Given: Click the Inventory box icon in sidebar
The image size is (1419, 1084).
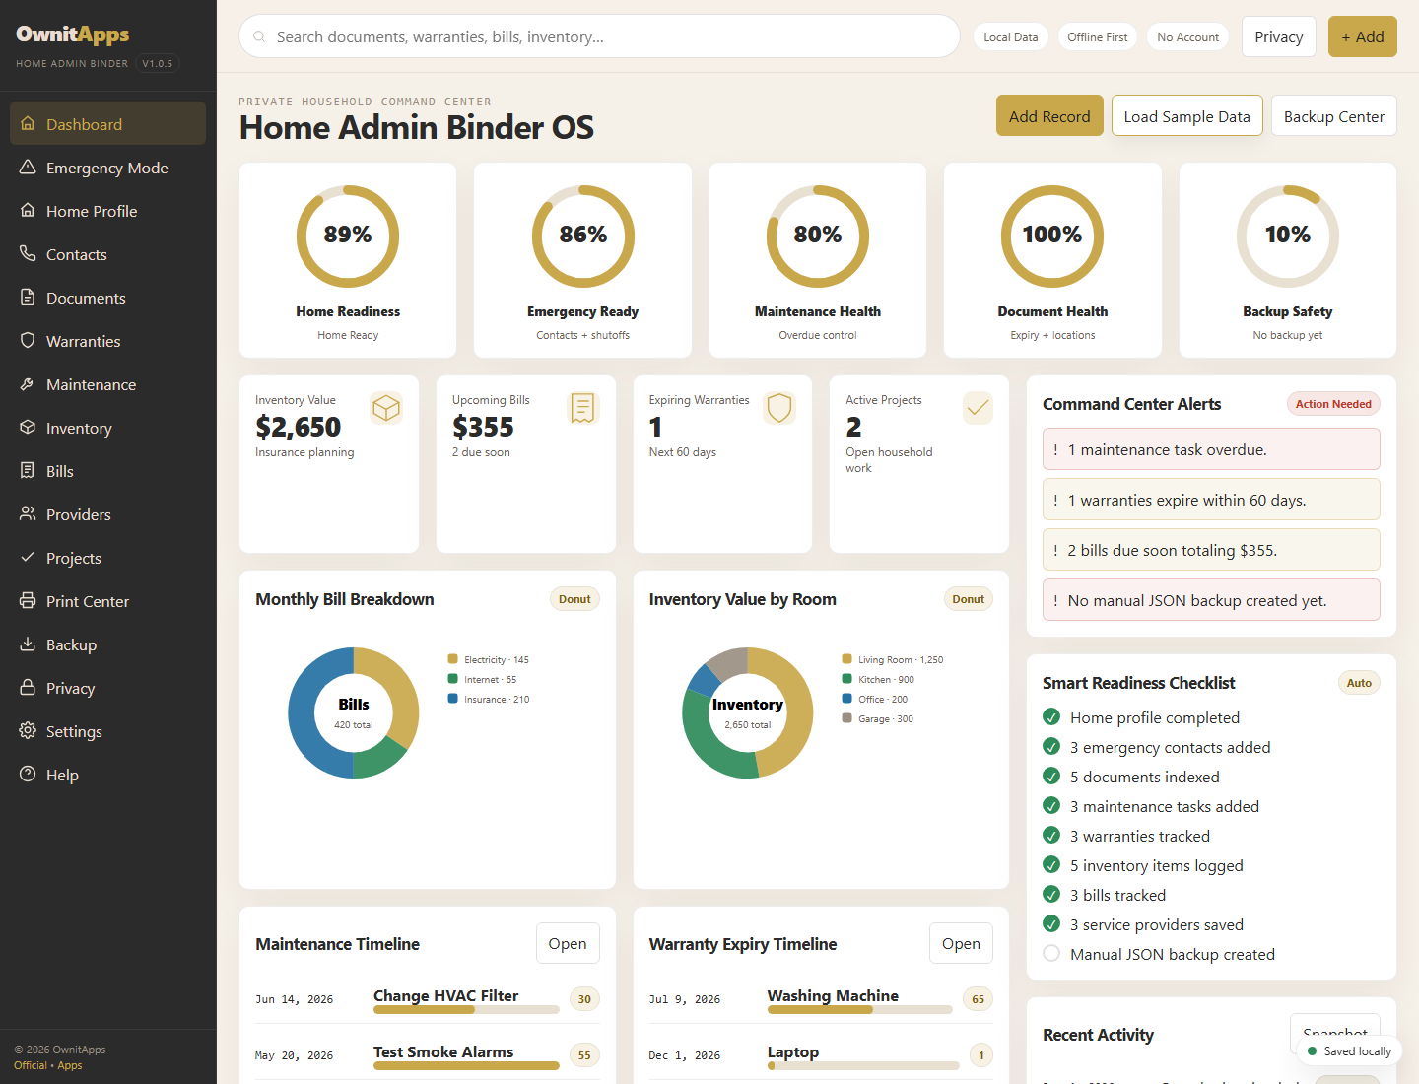Looking at the screenshot, I should 28,428.
